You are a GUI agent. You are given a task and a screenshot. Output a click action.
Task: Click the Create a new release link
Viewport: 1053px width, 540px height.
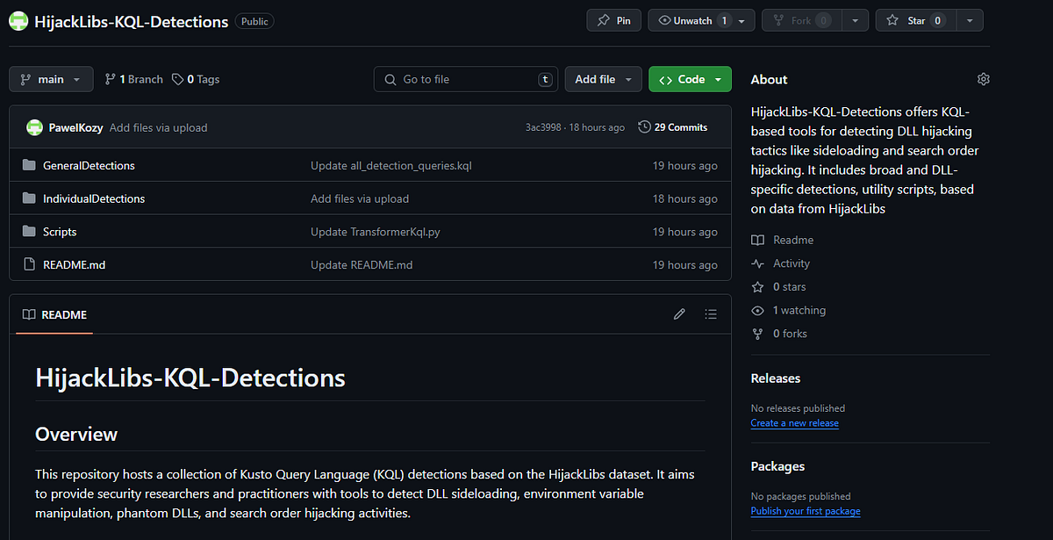coord(794,422)
